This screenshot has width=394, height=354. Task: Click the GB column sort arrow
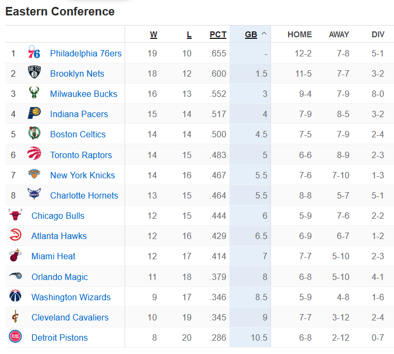(x=264, y=35)
